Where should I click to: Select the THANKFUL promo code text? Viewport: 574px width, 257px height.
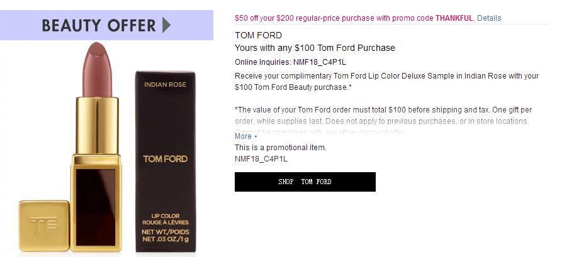[454, 18]
